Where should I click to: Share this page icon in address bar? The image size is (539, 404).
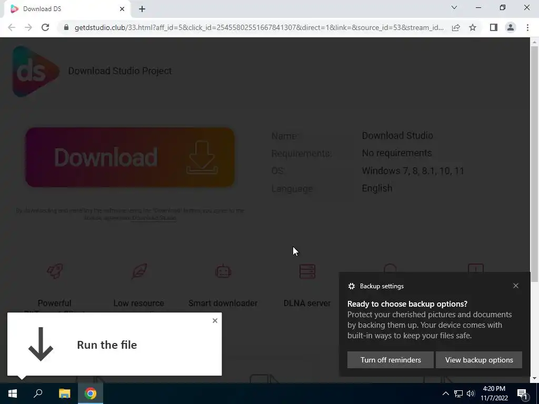(x=456, y=27)
